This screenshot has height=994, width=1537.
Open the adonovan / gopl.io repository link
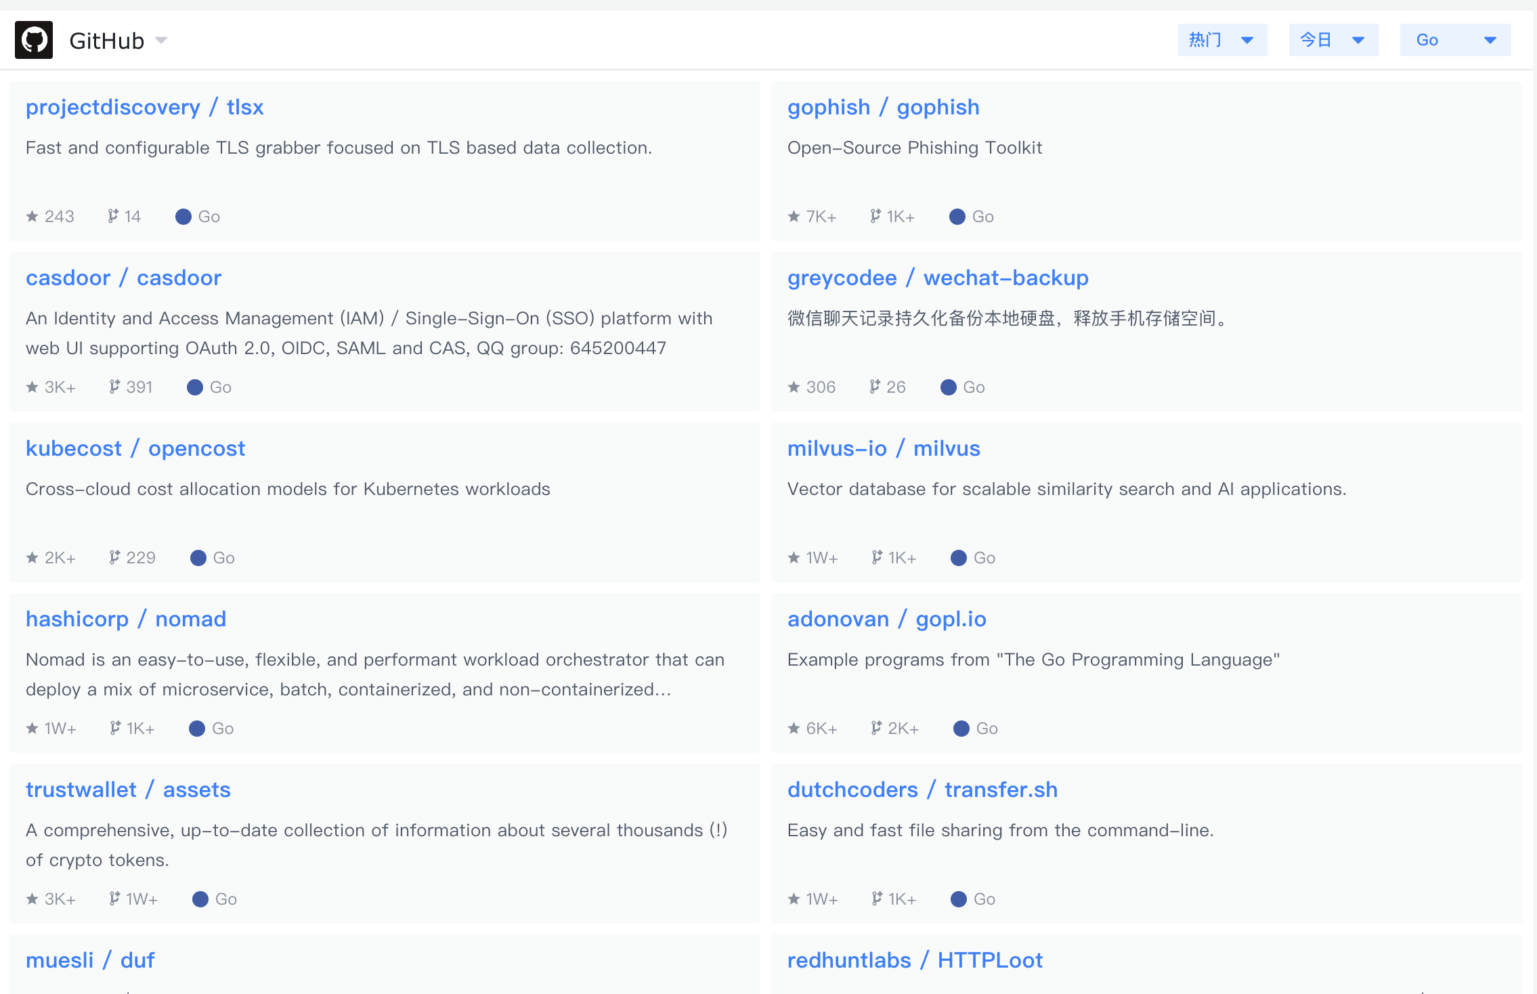[x=886, y=619]
